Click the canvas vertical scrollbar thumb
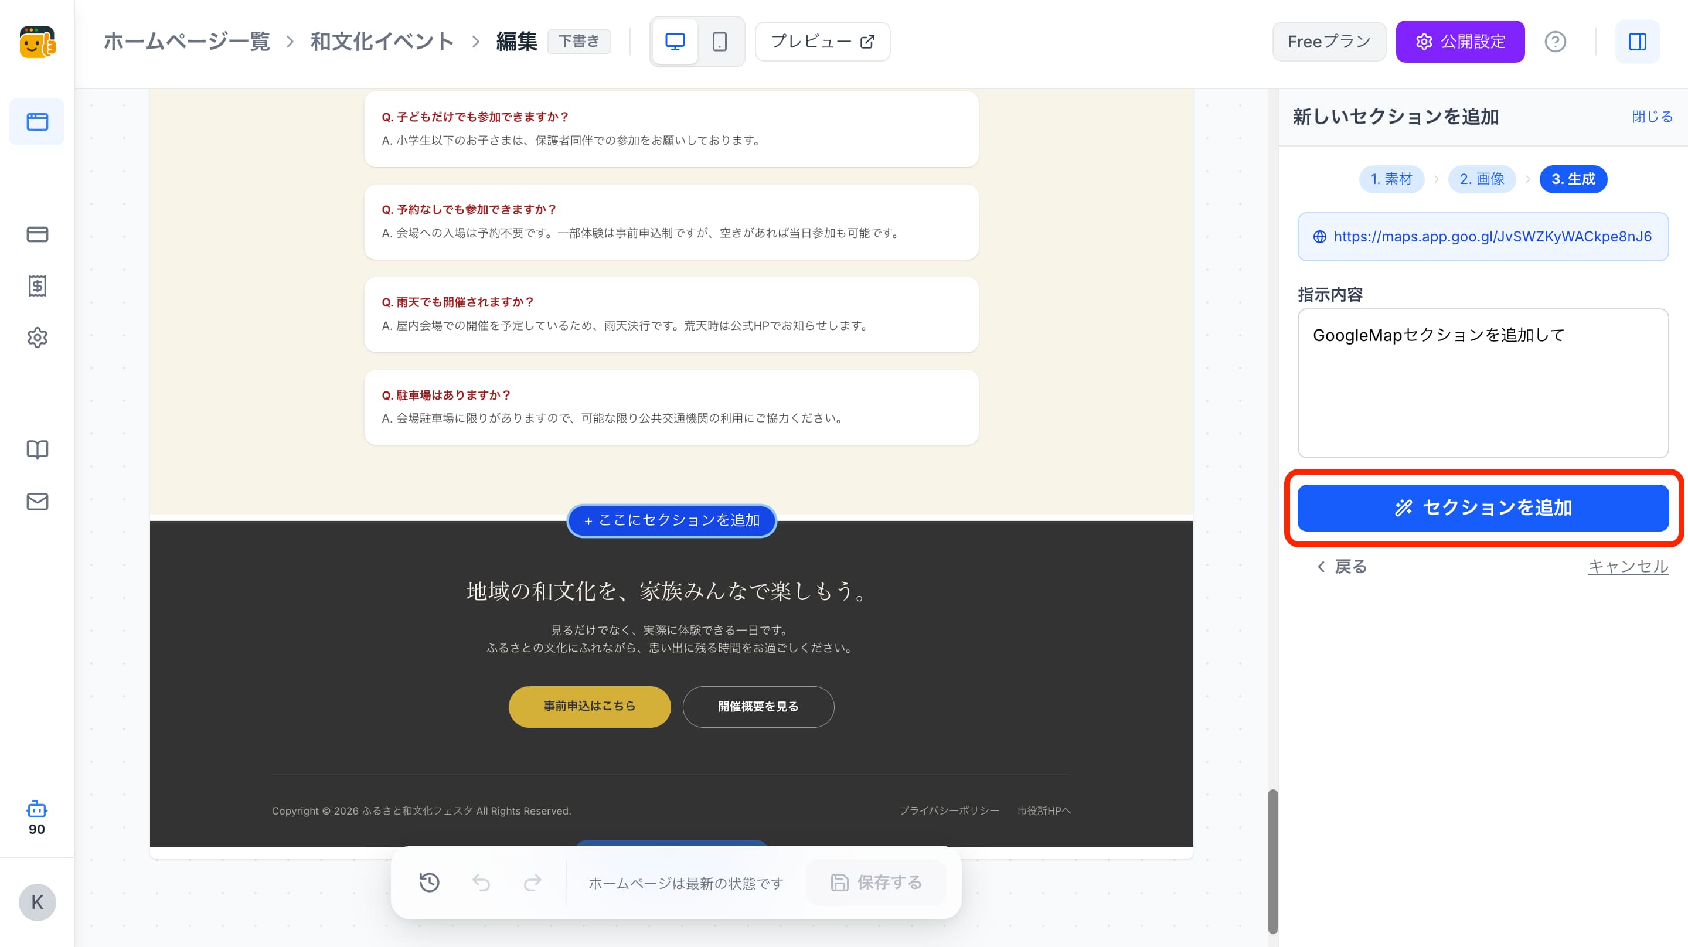 point(1272,861)
